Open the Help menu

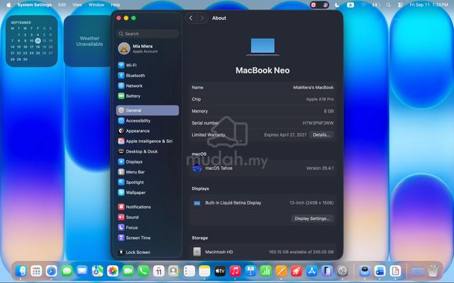click(x=115, y=5)
